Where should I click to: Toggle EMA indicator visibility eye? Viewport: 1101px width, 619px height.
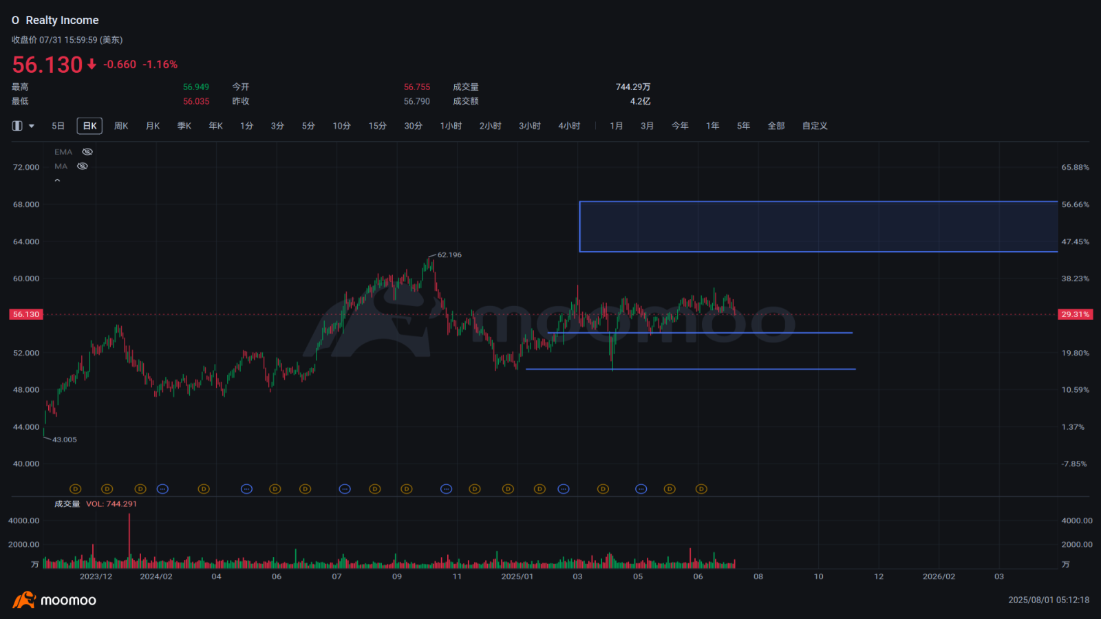[x=87, y=152]
